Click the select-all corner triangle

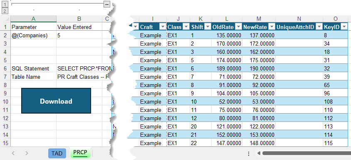pos(7,19)
